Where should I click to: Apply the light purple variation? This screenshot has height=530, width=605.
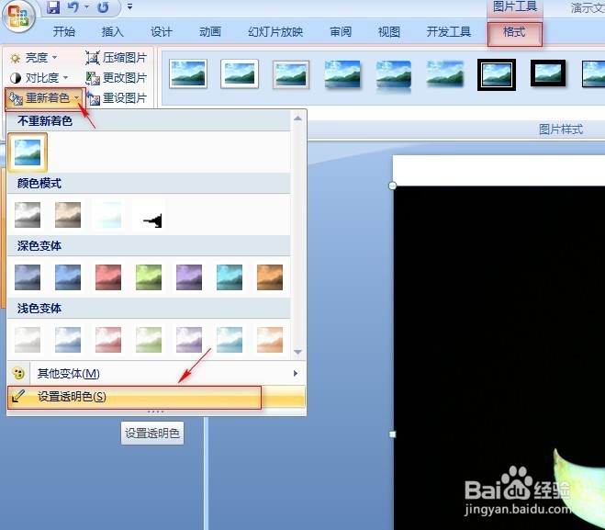click(x=189, y=340)
